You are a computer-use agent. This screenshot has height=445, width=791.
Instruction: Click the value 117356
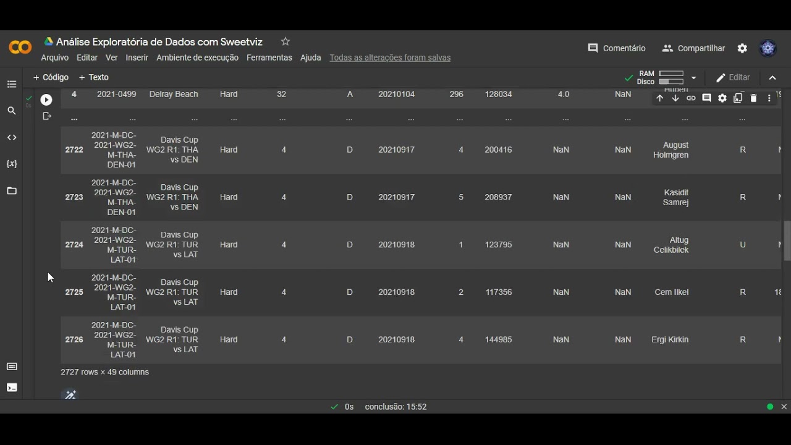[499, 292]
